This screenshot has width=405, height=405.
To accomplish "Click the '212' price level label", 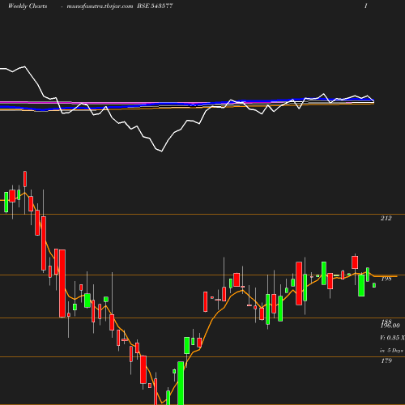I will click(386, 218).
